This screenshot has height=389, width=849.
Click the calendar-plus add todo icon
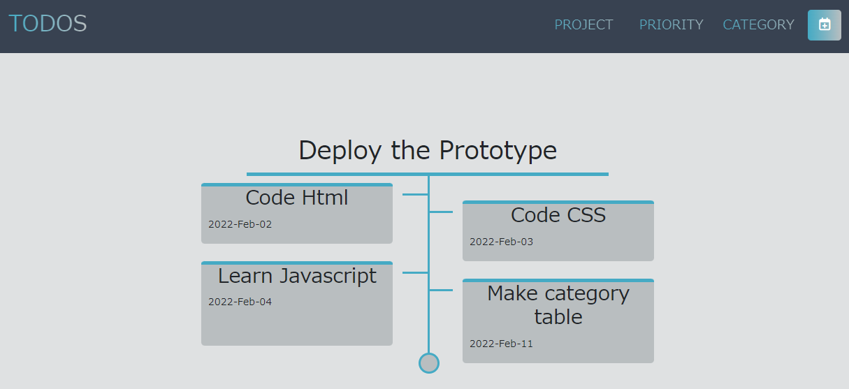click(x=824, y=25)
